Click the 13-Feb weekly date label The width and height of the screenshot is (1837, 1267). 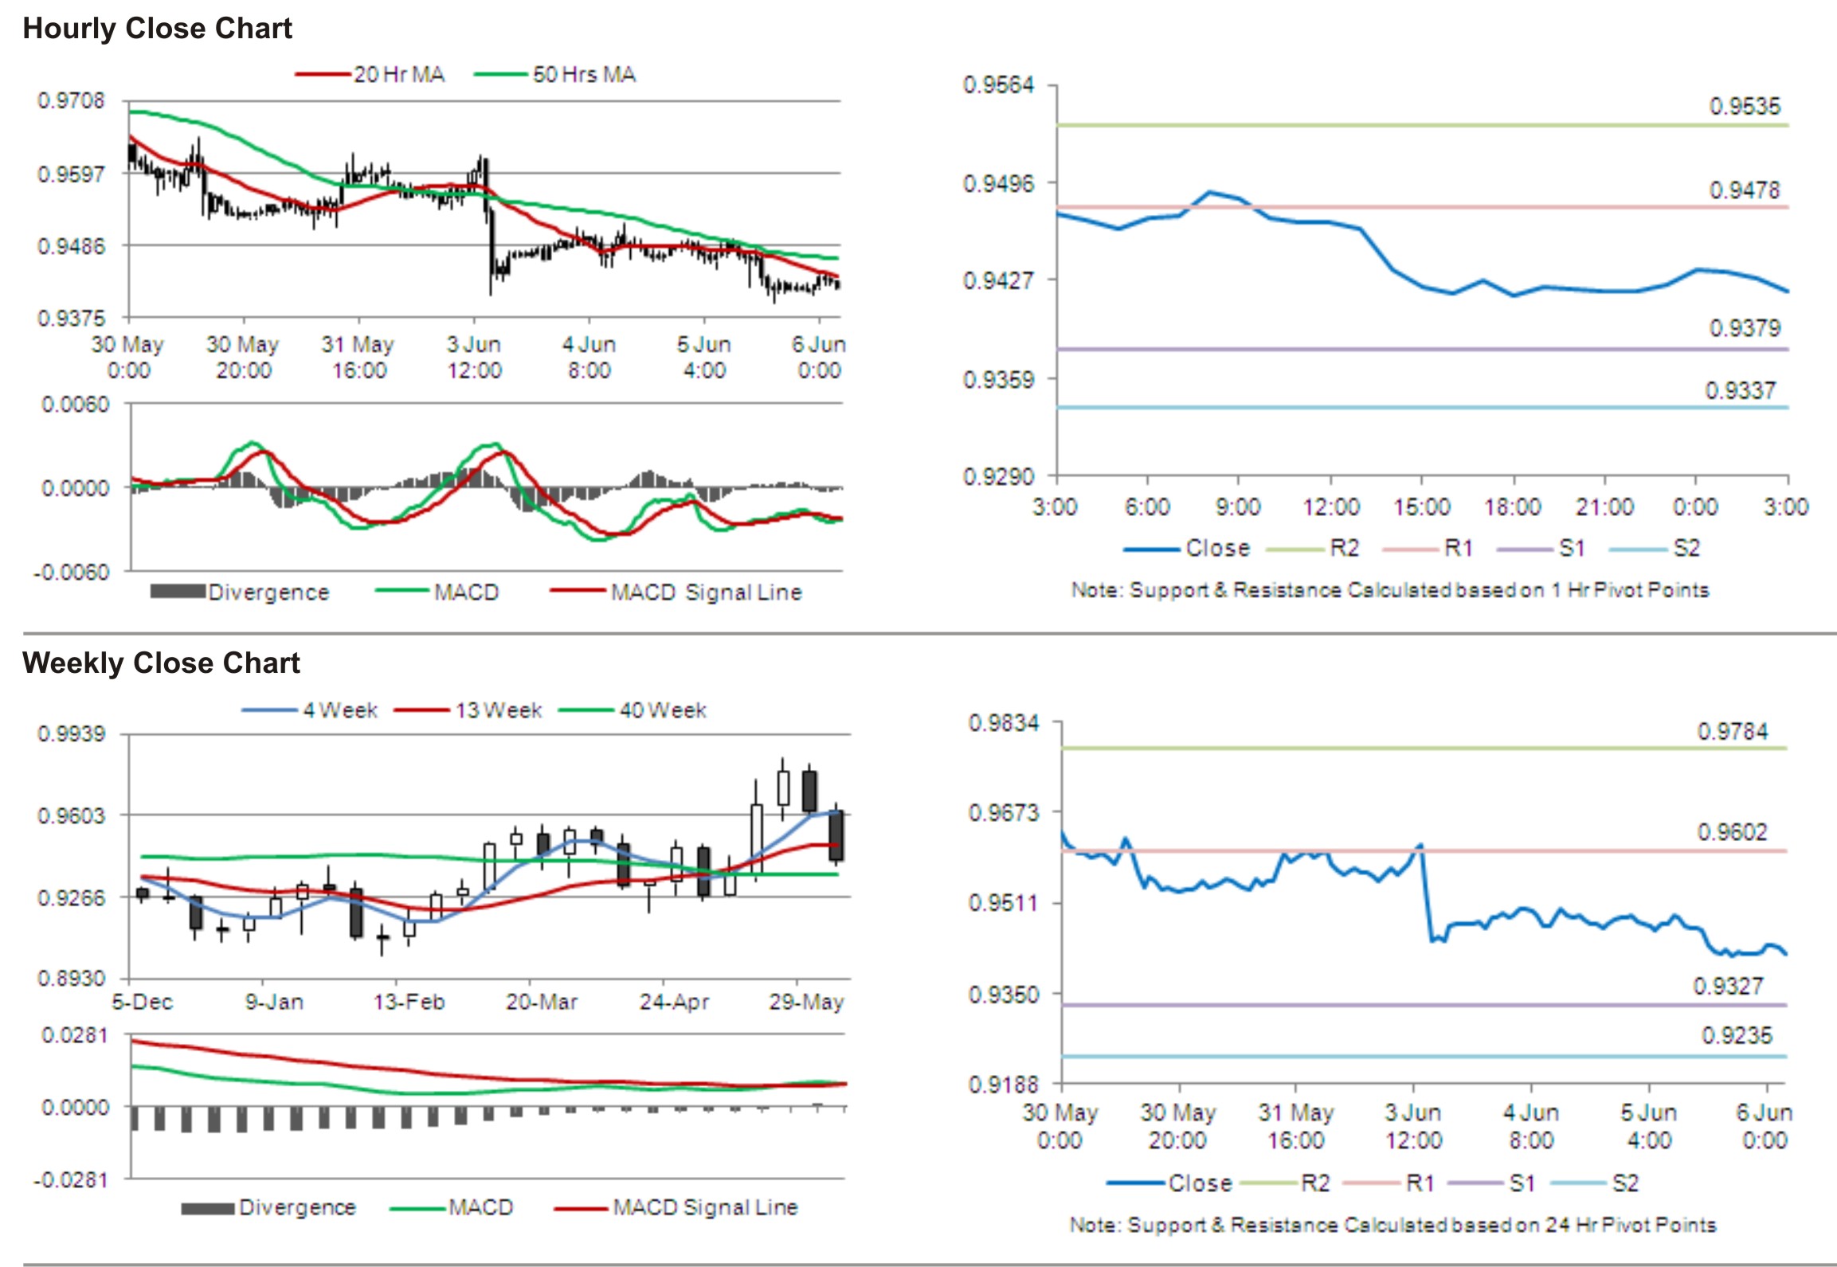409,1002
